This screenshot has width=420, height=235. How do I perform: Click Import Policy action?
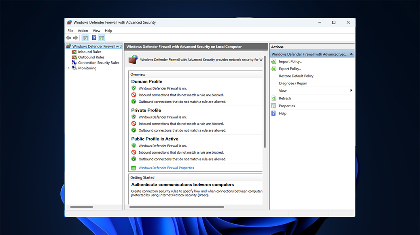290,61
